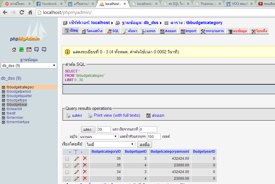Click the Print view (with full texts) link
Screen dimensions: 275x184
tap(117, 115)
